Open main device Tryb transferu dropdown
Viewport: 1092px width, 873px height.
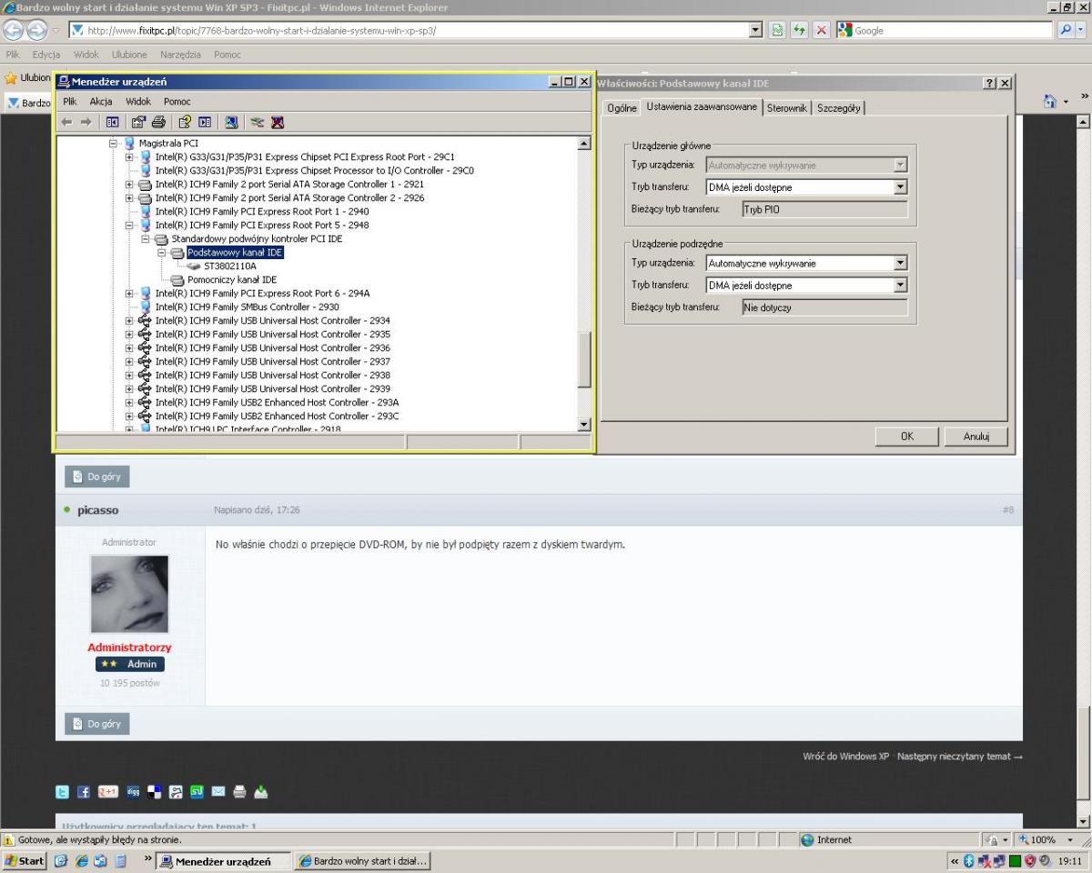click(901, 187)
